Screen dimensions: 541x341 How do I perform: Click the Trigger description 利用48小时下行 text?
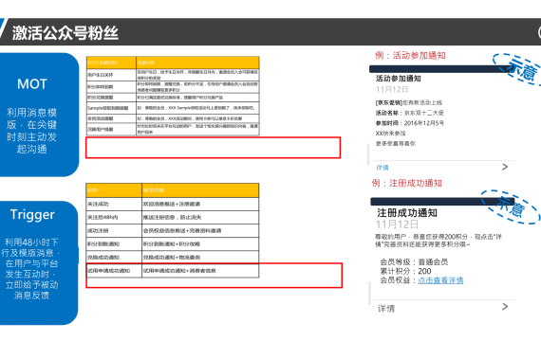coord(31,268)
